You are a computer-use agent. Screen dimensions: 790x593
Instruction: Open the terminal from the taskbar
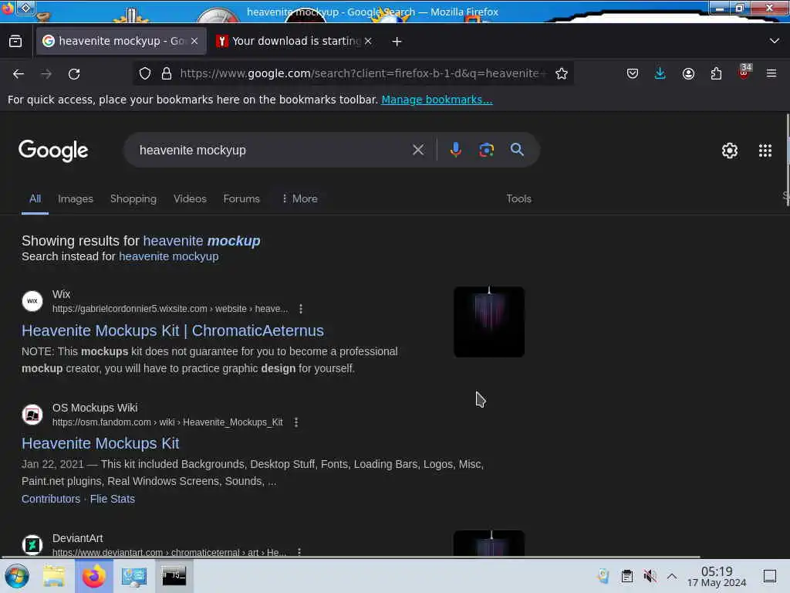coord(174,576)
